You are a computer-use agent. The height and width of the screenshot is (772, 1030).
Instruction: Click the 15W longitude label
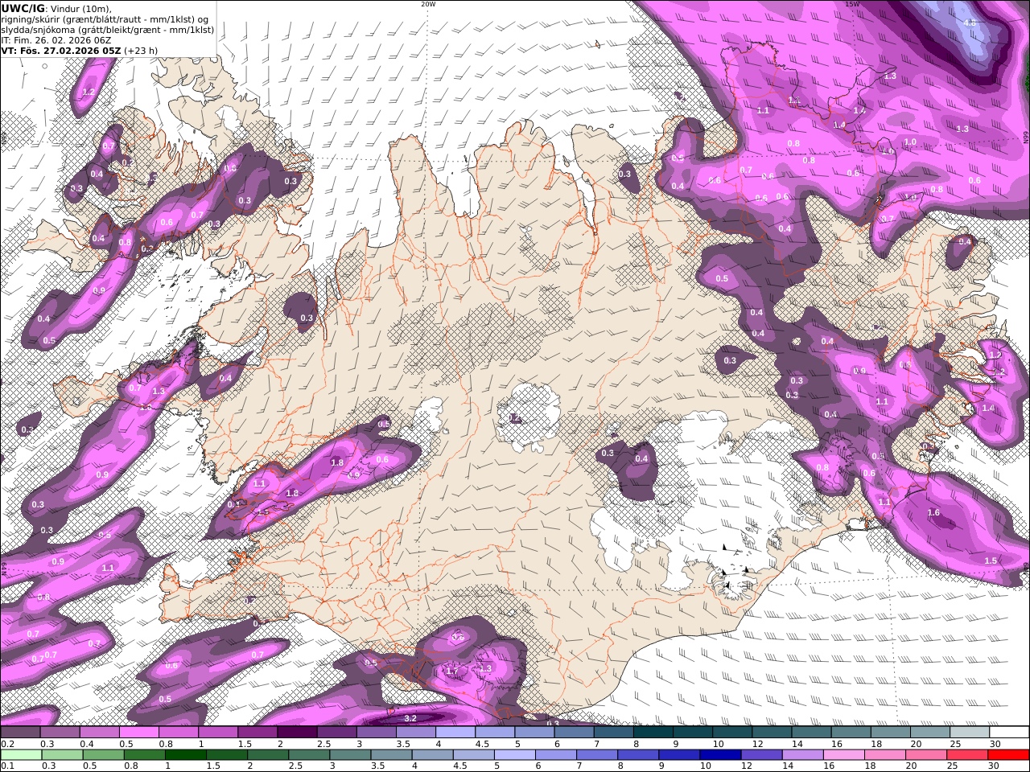[x=852, y=4]
